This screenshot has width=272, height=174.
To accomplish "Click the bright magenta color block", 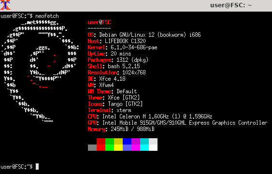I will pyautogui.click(x=136, y=147).
